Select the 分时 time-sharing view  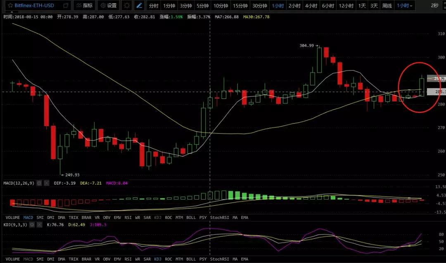coord(153,6)
